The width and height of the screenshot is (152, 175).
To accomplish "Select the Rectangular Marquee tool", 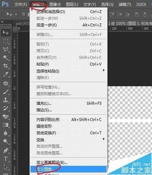I will coord(6,41).
